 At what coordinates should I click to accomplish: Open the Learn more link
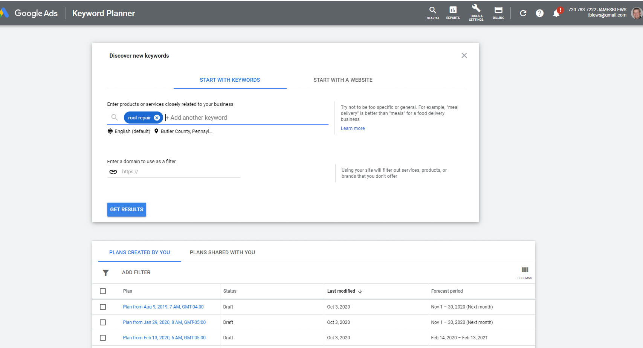[353, 128]
